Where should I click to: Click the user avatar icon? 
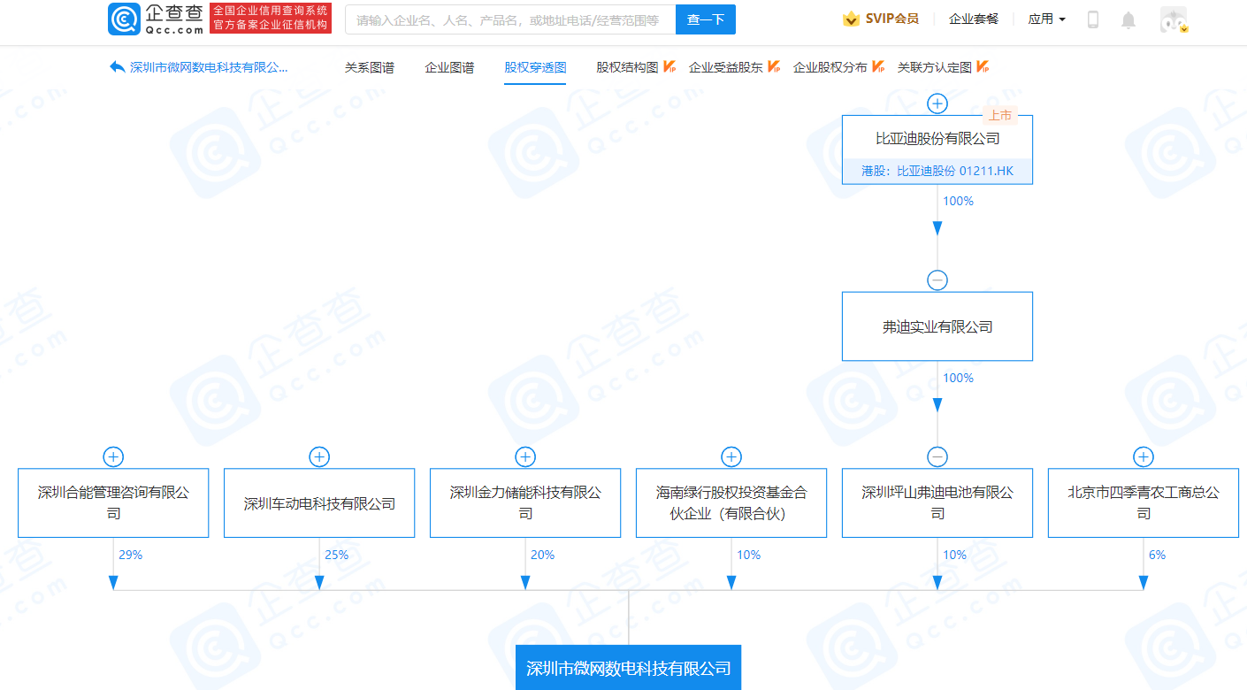pos(1174,19)
